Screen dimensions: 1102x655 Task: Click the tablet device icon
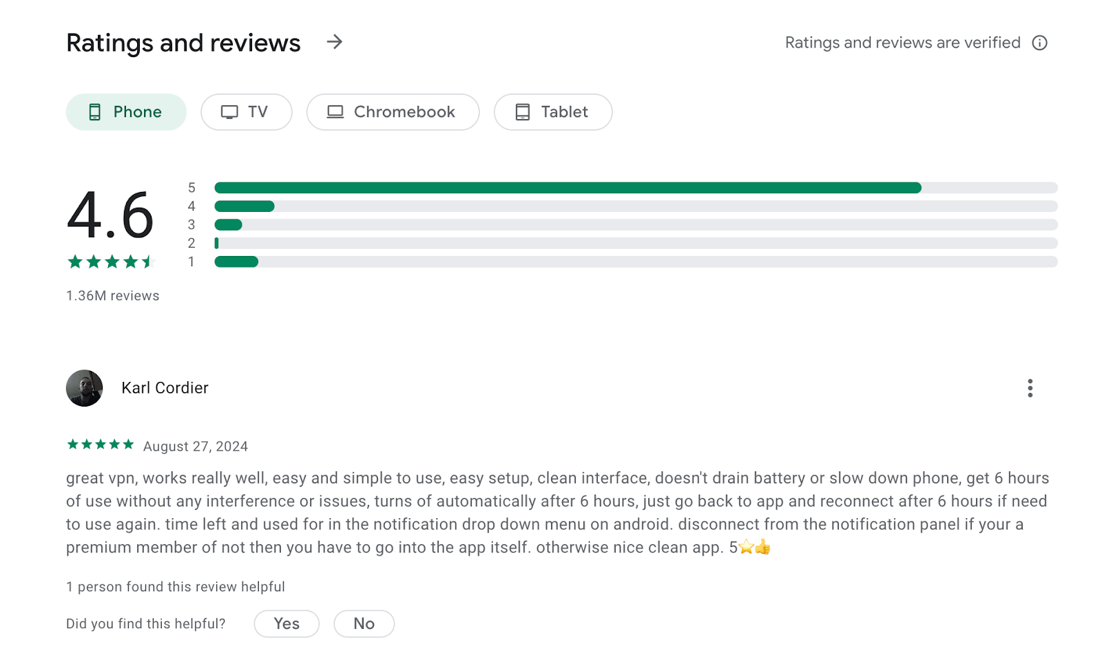[523, 112]
